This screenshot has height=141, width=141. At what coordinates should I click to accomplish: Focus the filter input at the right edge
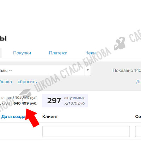tap(138, 131)
